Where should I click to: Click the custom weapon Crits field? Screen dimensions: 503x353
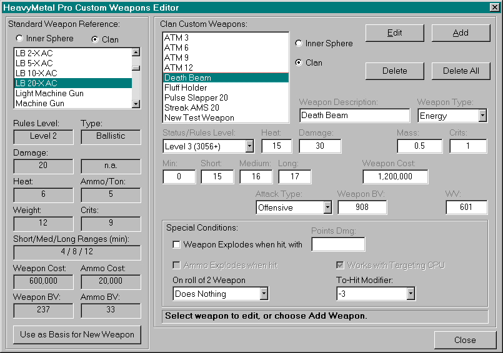tap(468, 146)
